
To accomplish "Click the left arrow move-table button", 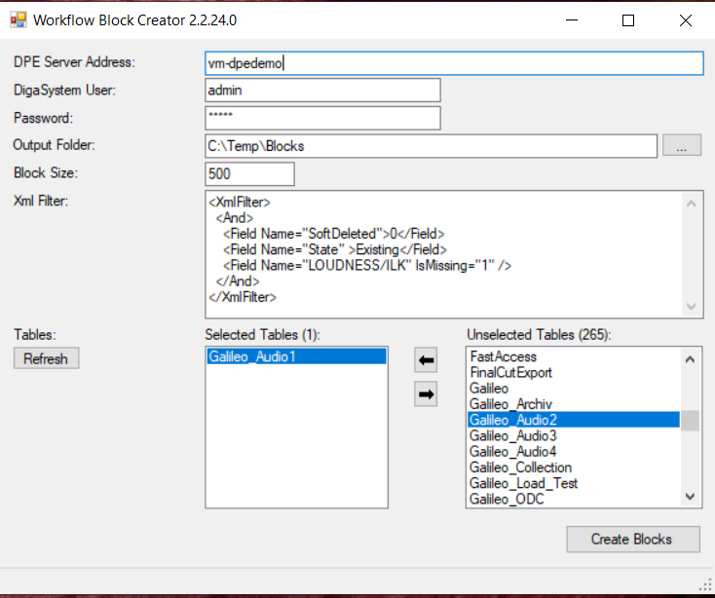I will point(426,360).
